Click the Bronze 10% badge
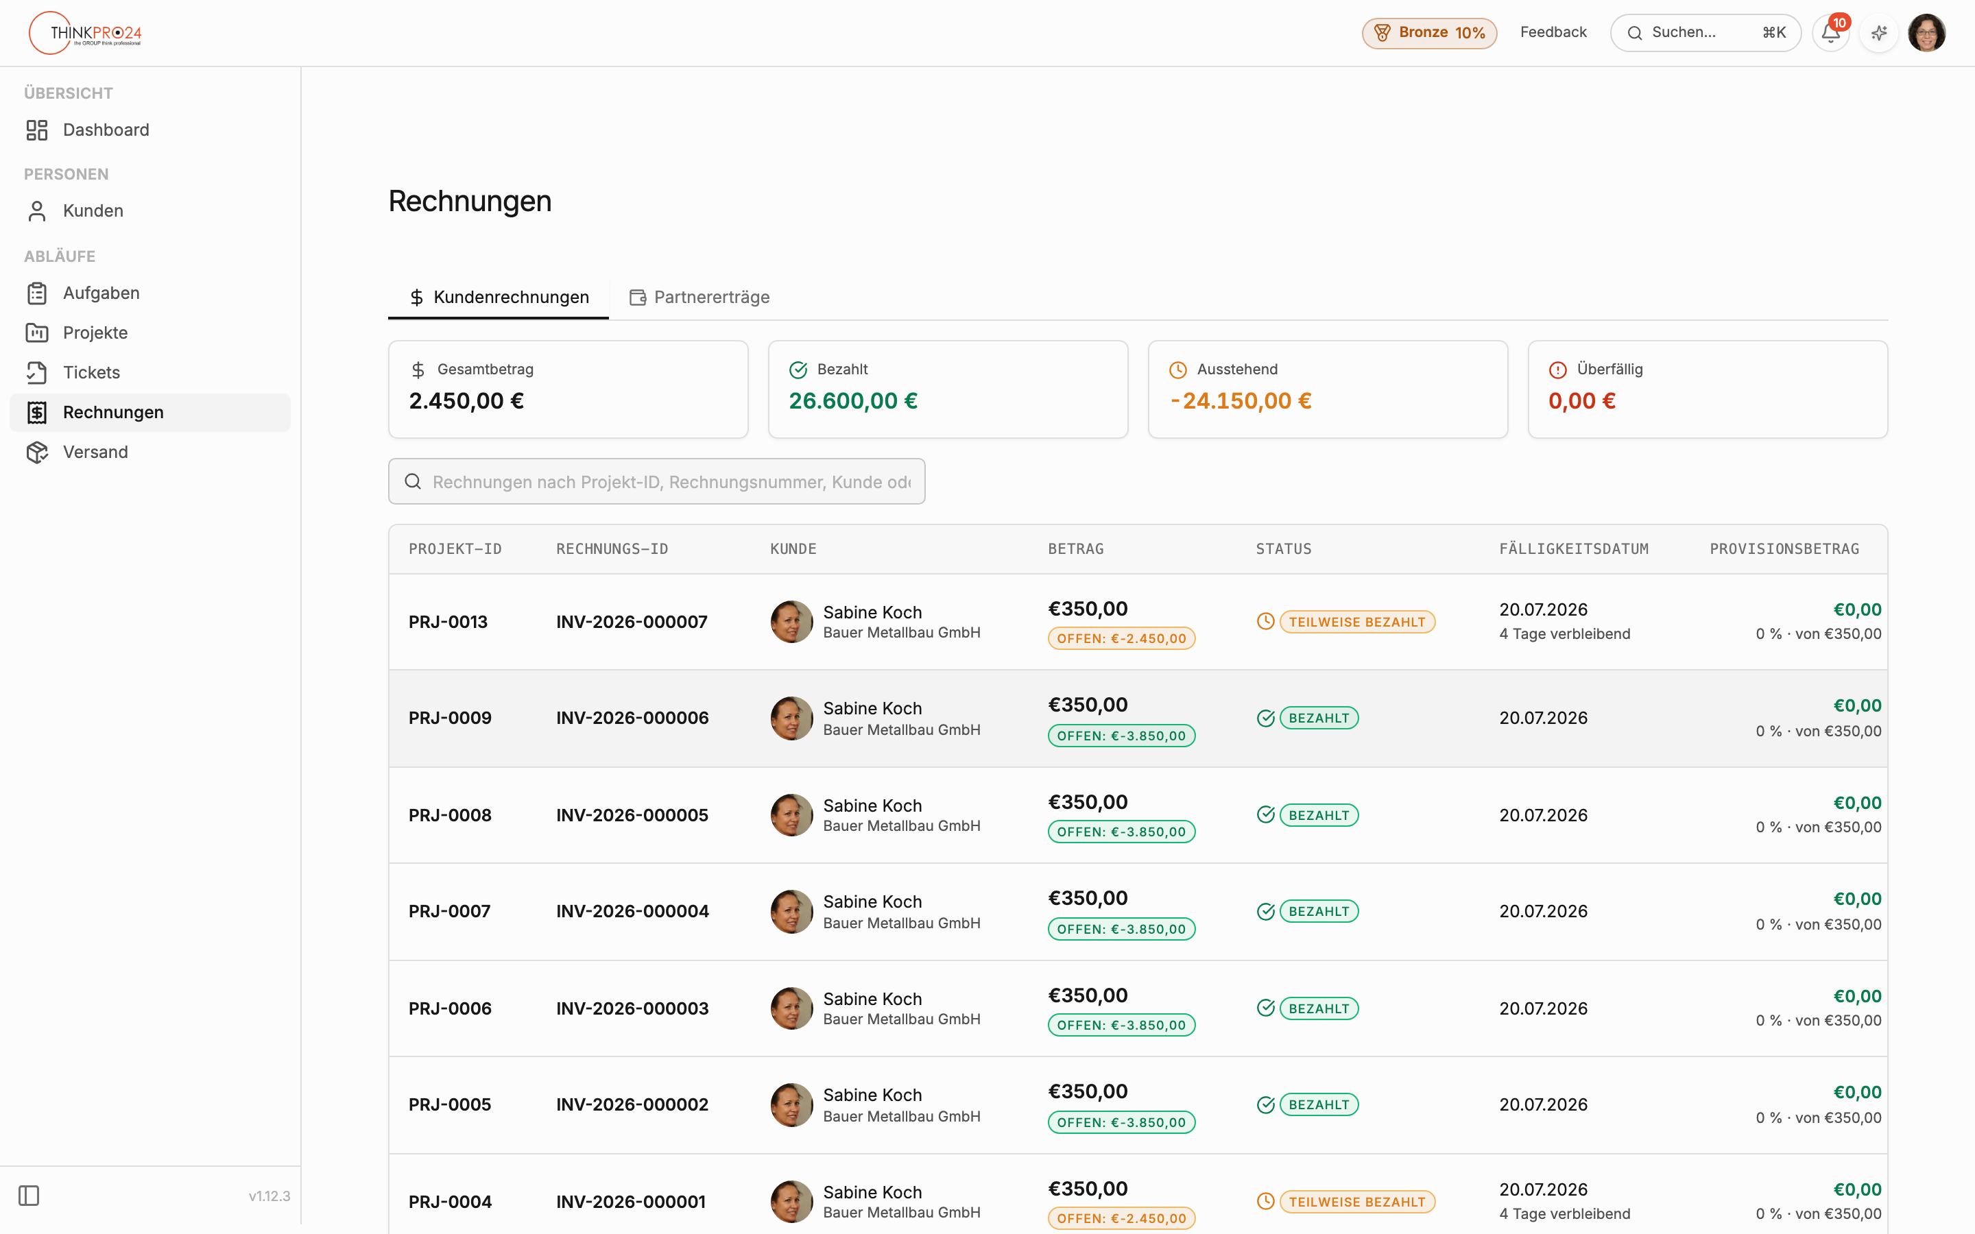The image size is (1975, 1234). (x=1429, y=33)
